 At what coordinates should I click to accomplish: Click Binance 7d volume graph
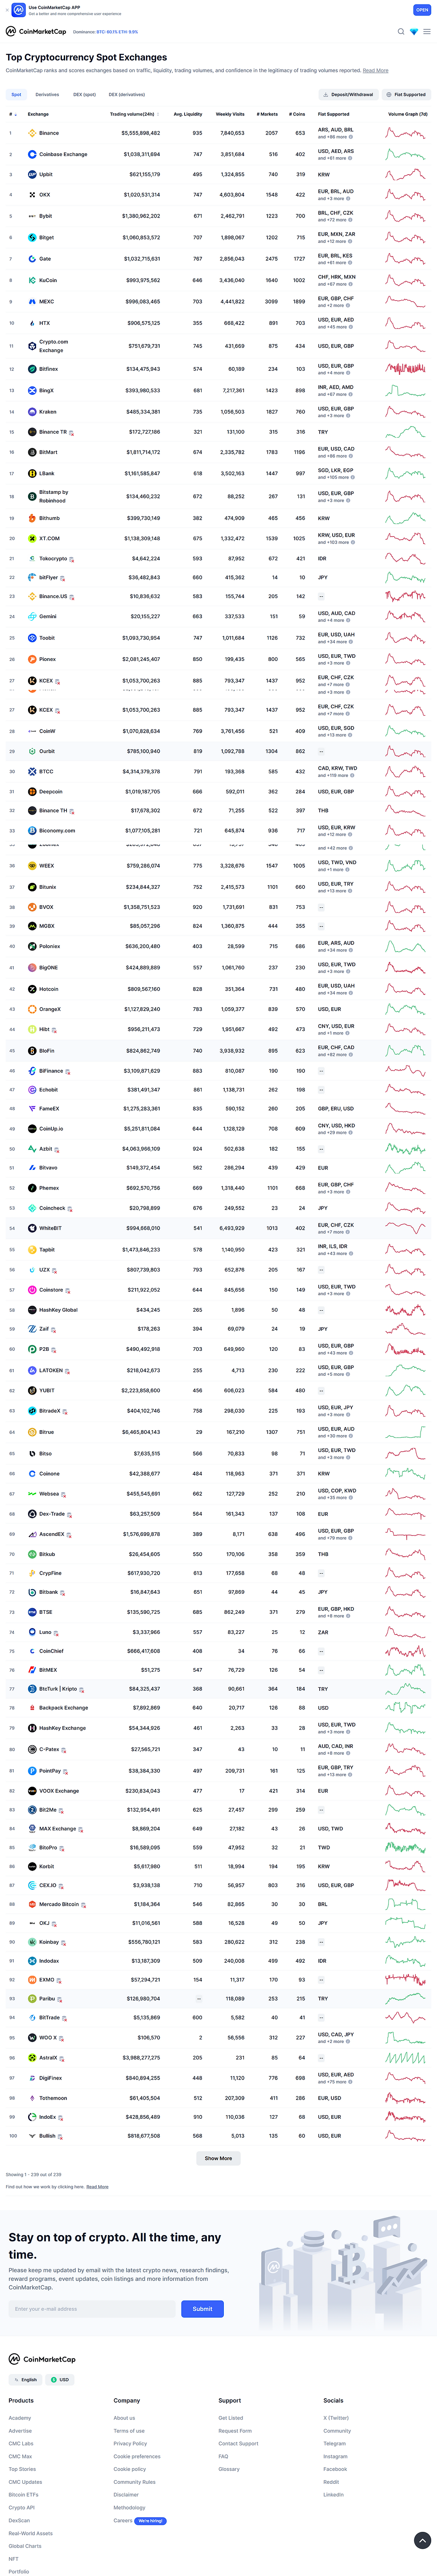click(x=406, y=133)
